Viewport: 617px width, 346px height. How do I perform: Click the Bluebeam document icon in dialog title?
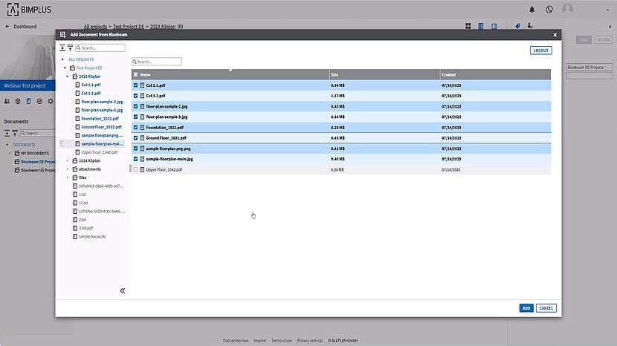pos(63,34)
